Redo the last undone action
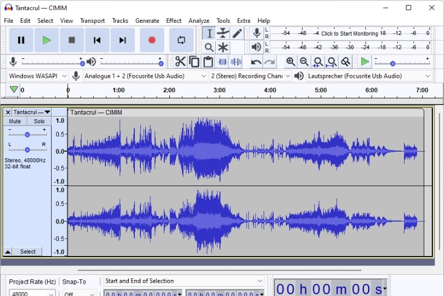 click(270, 62)
